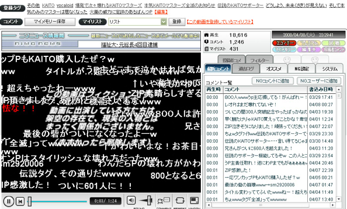347x209 pixels.
Task: Click the video playback area
Action: pyautogui.click(x=101, y=123)
